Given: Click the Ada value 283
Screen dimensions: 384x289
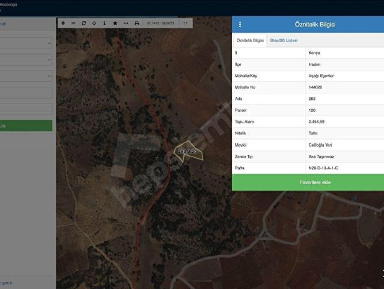Looking at the screenshot, I should coord(312,99).
